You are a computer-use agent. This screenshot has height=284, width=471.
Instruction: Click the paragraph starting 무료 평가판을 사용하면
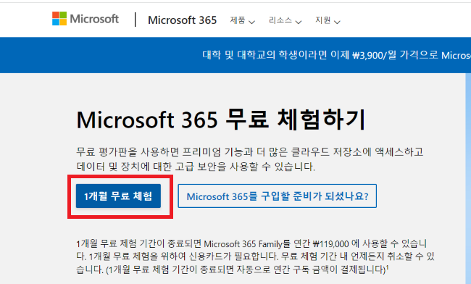point(249,159)
